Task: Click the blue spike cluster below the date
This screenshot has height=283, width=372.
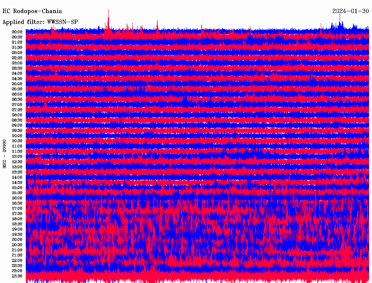Action: tap(340, 25)
